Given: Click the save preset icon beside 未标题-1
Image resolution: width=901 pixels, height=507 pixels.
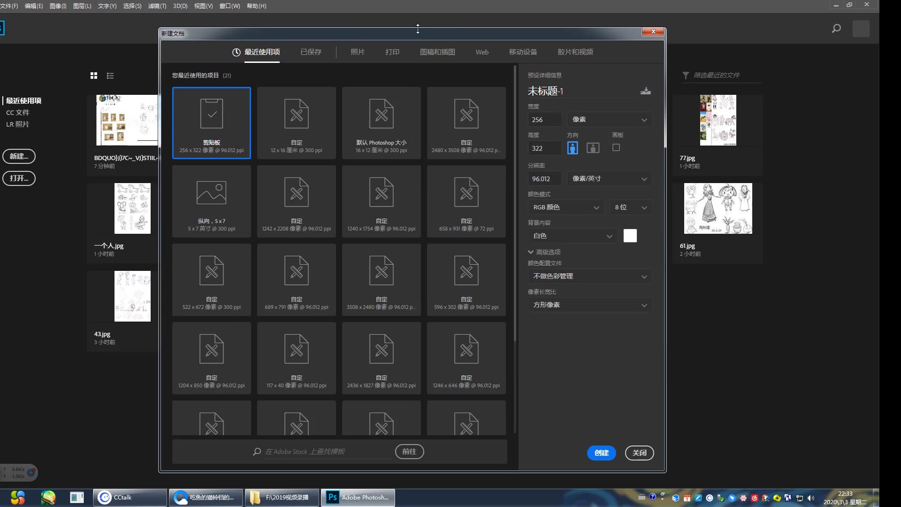Looking at the screenshot, I should pyautogui.click(x=645, y=91).
